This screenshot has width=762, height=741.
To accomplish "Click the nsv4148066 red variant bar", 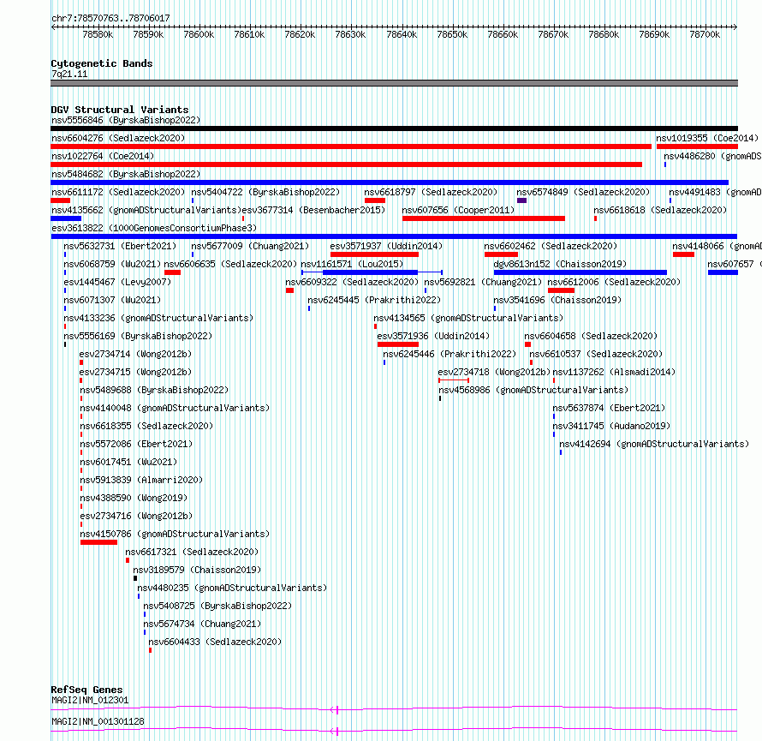I will point(683,254).
